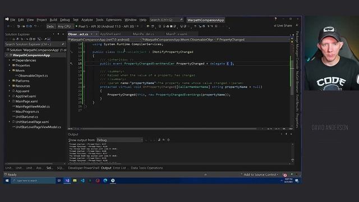Open the Project menu
This screenshot has height=202, width=359.
(42, 20)
